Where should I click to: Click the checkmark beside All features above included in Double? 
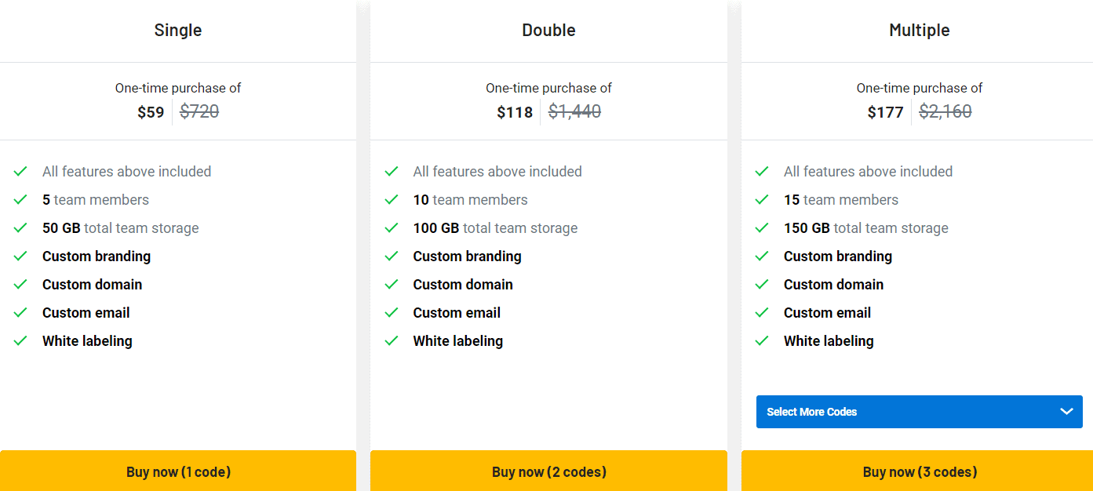[x=392, y=171]
